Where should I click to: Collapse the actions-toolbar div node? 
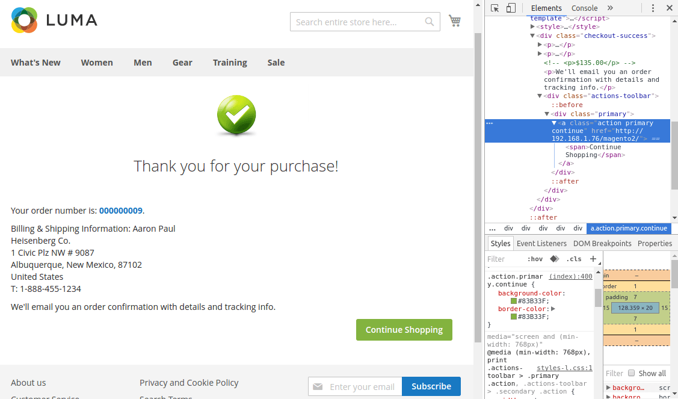click(540, 96)
